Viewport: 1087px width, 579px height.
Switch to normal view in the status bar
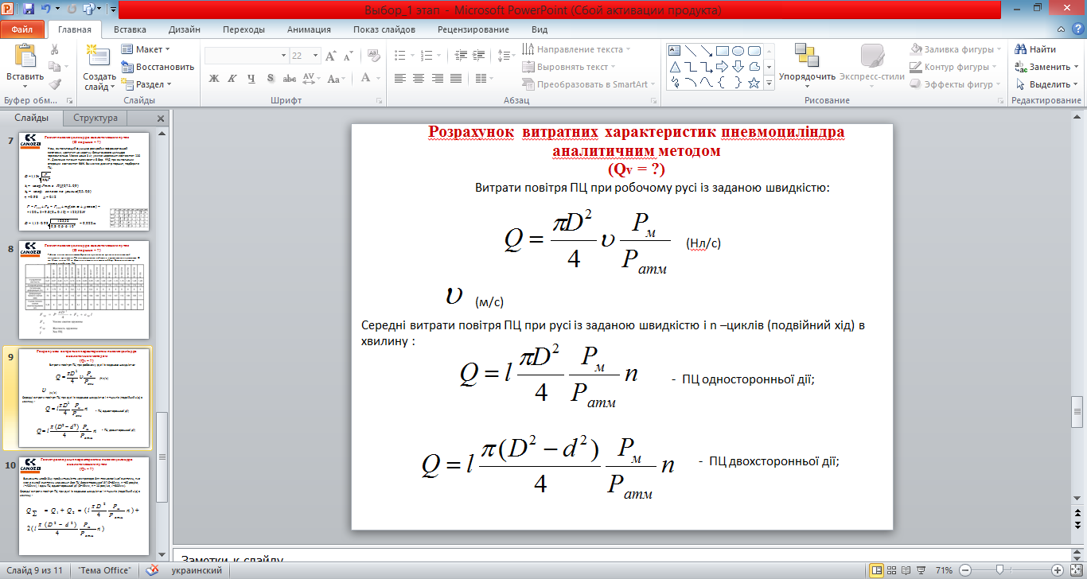click(877, 570)
